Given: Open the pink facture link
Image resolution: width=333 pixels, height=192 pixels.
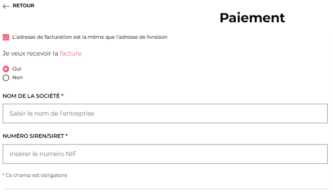Looking at the screenshot, I should pyautogui.click(x=71, y=53).
